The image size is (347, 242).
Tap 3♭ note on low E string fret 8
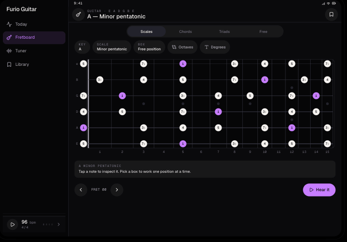[235, 144]
